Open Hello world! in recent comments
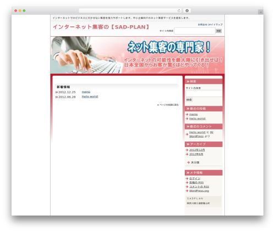Viewport: 275px width, 232px height. (x=197, y=132)
